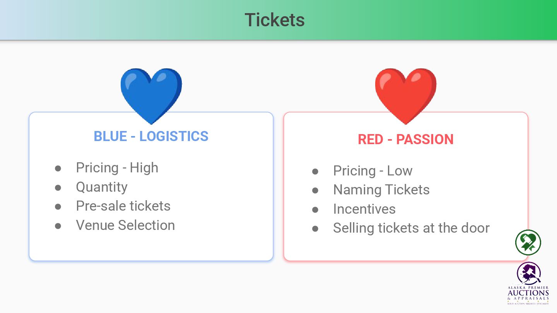The image size is (557, 313).
Task: Click the Naming Tickets bullet
Action: click(381, 190)
